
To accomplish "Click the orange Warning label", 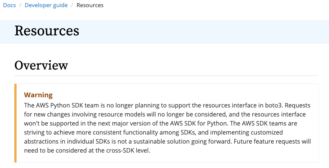I will (38, 95).
